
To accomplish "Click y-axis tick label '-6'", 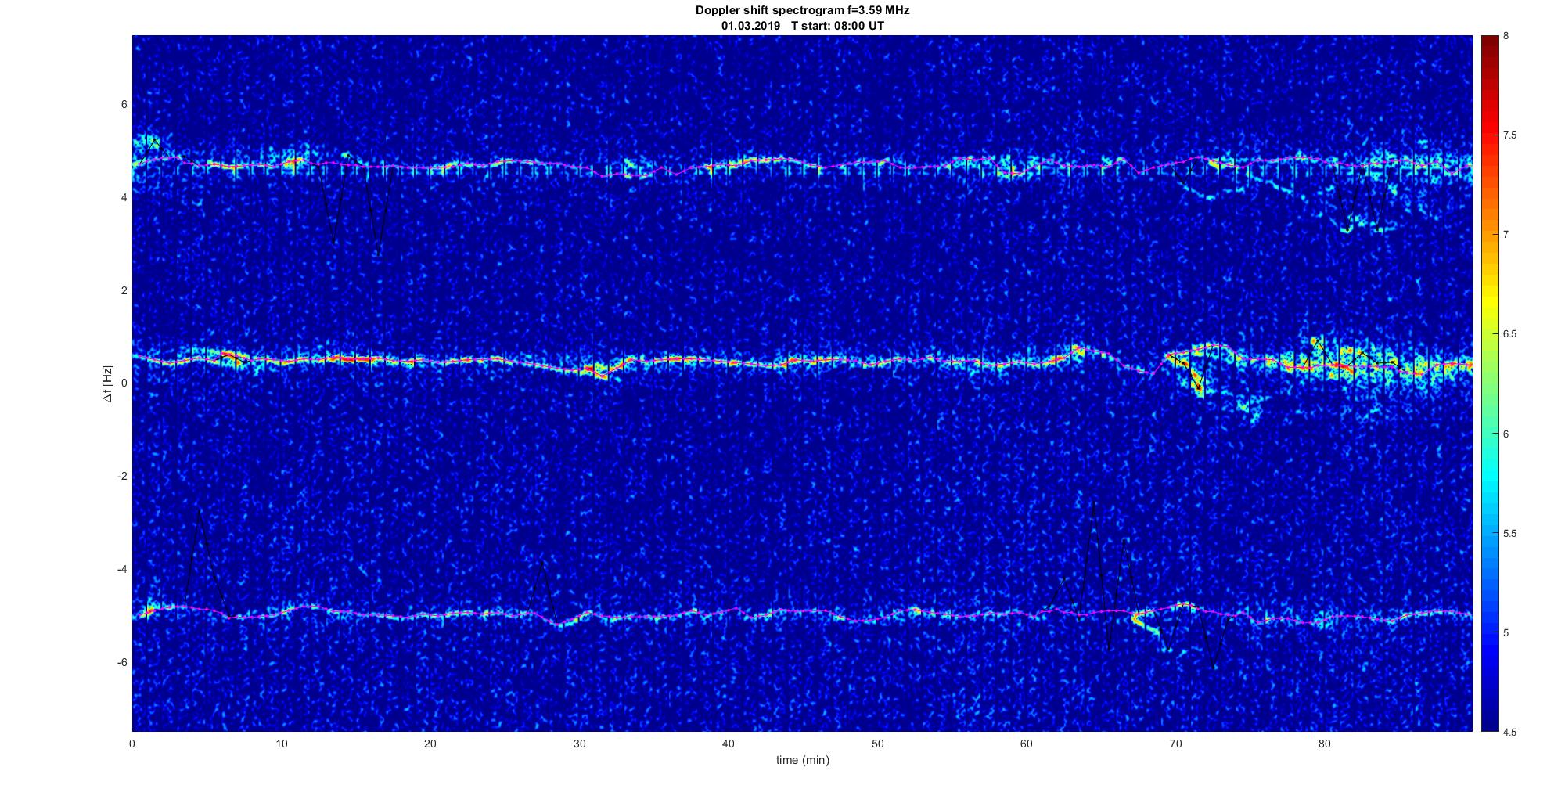I will click(122, 662).
